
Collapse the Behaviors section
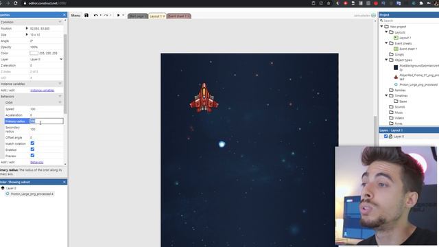point(60,96)
